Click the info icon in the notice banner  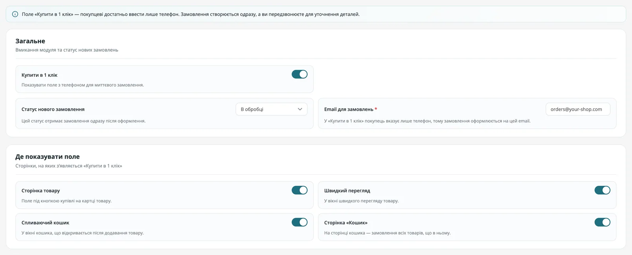point(15,14)
